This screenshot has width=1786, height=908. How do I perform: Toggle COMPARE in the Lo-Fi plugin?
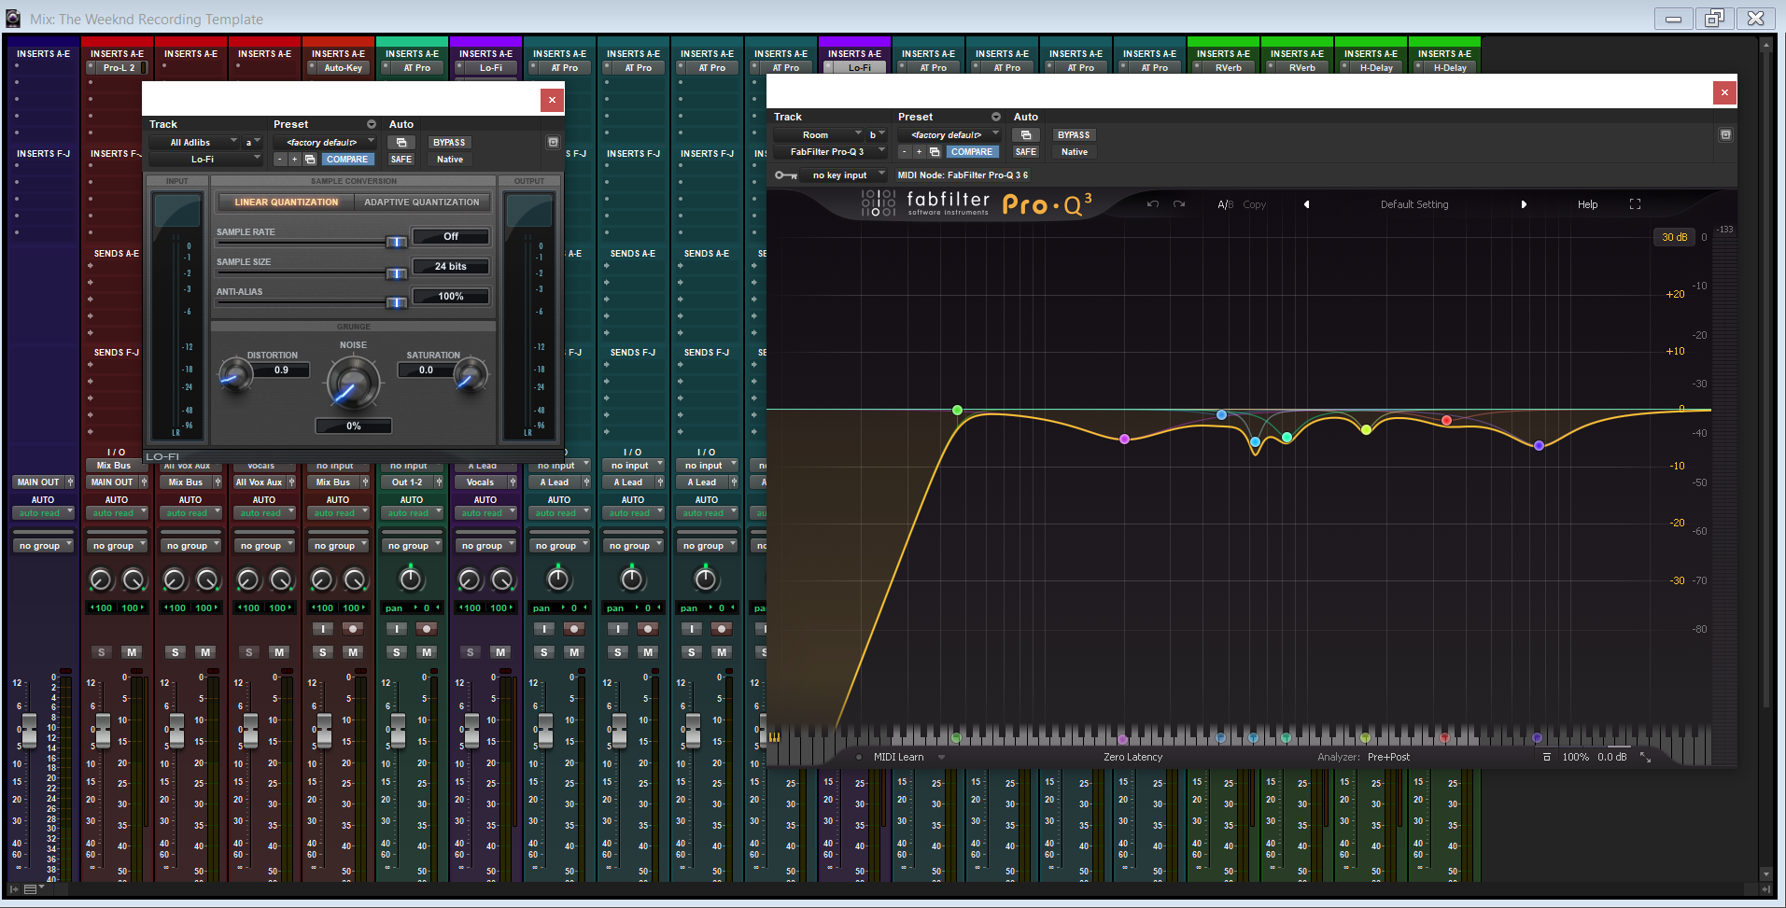point(346,160)
